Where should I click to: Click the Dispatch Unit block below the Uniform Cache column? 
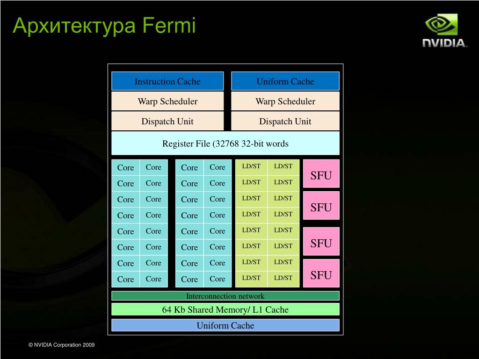pyautogui.click(x=285, y=121)
